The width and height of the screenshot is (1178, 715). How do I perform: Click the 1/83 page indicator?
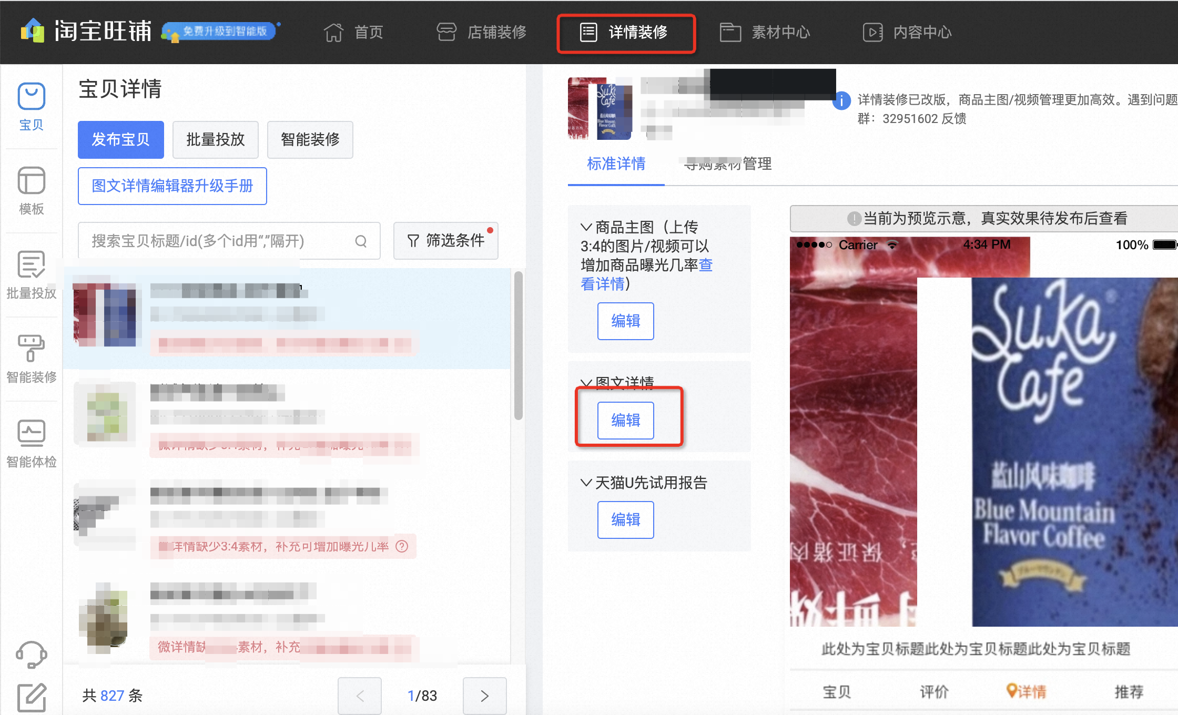422,696
